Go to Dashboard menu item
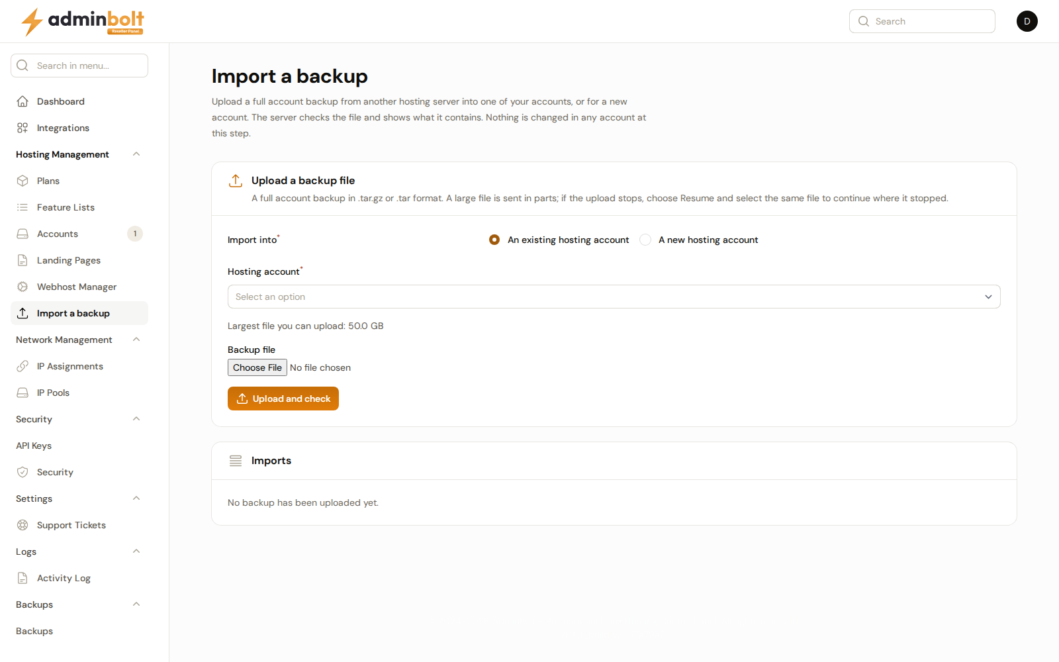 click(x=79, y=101)
